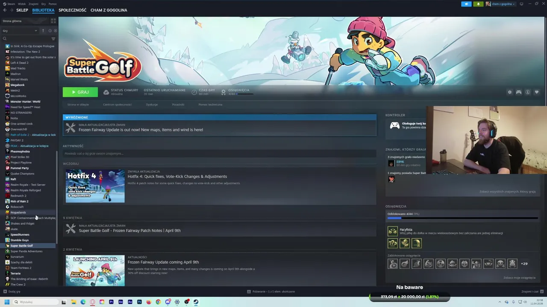Go forward with the navigation arrow
Image resolution: width=547 pixels, height=307 pixels.
[11, 10]
